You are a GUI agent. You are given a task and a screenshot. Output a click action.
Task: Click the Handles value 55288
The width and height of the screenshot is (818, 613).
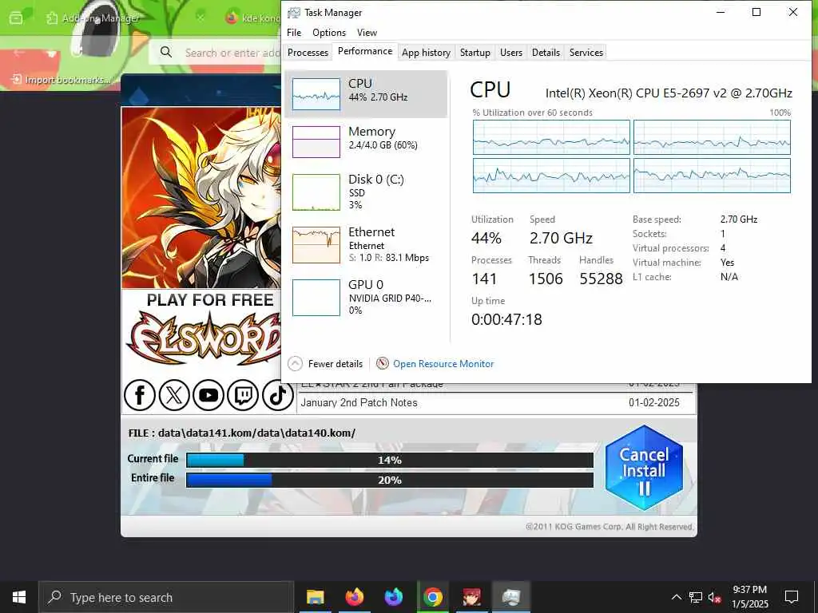pyautogui.click(x=601, y=279)
